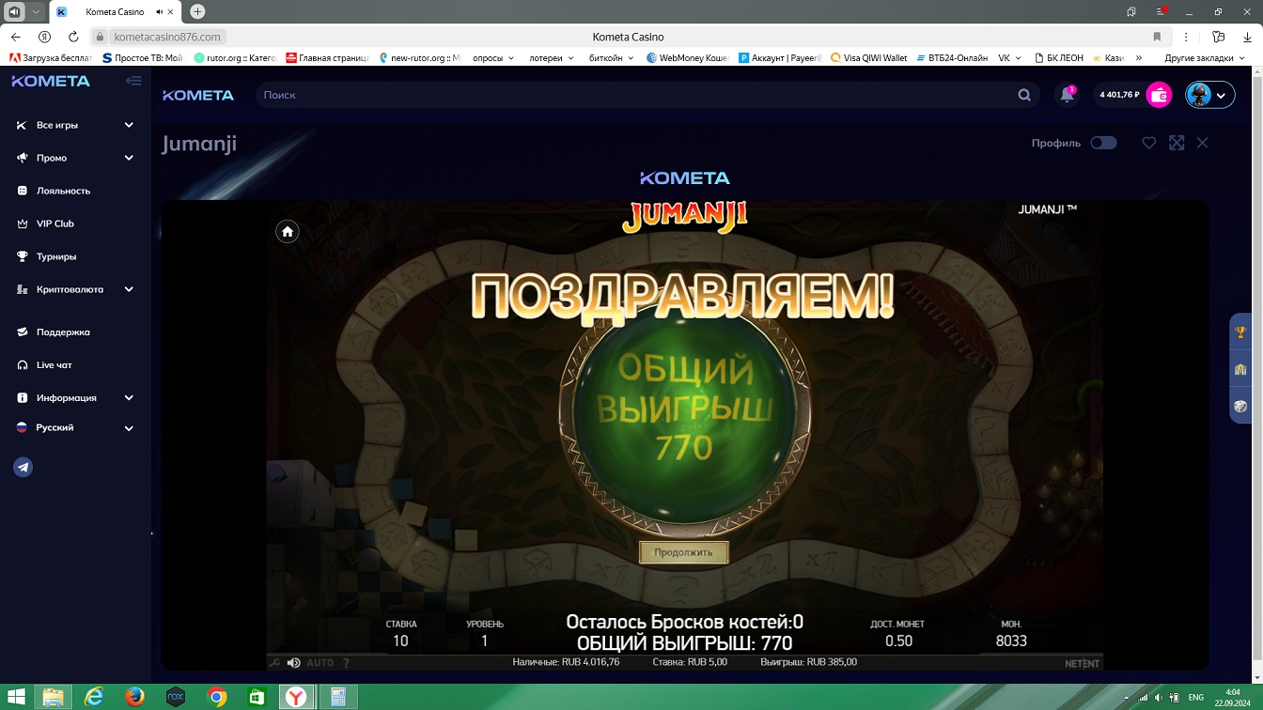Toggle the Профиль switch
The image size is (1263, 710).
click(1103, 143)
